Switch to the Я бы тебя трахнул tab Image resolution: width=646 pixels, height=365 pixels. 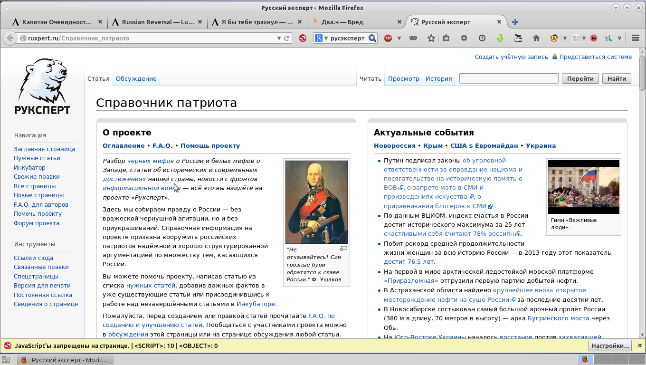click(256, 22)
